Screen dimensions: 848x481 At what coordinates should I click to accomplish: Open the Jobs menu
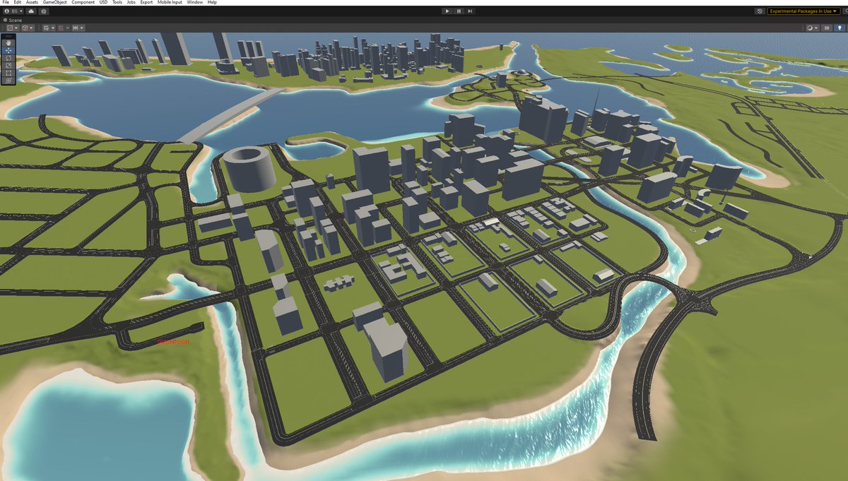tap(131, 3)
